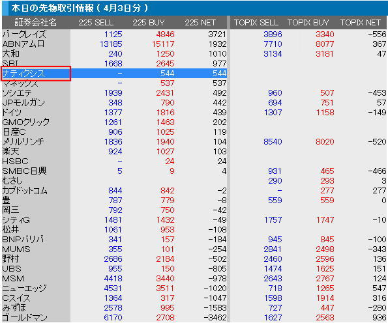Viewport: 388px width, 323px height.
Task: Select the ソシエテ company name
Action: pos(17,93)
